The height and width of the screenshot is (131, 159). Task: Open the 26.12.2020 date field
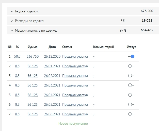pos(52,56)
